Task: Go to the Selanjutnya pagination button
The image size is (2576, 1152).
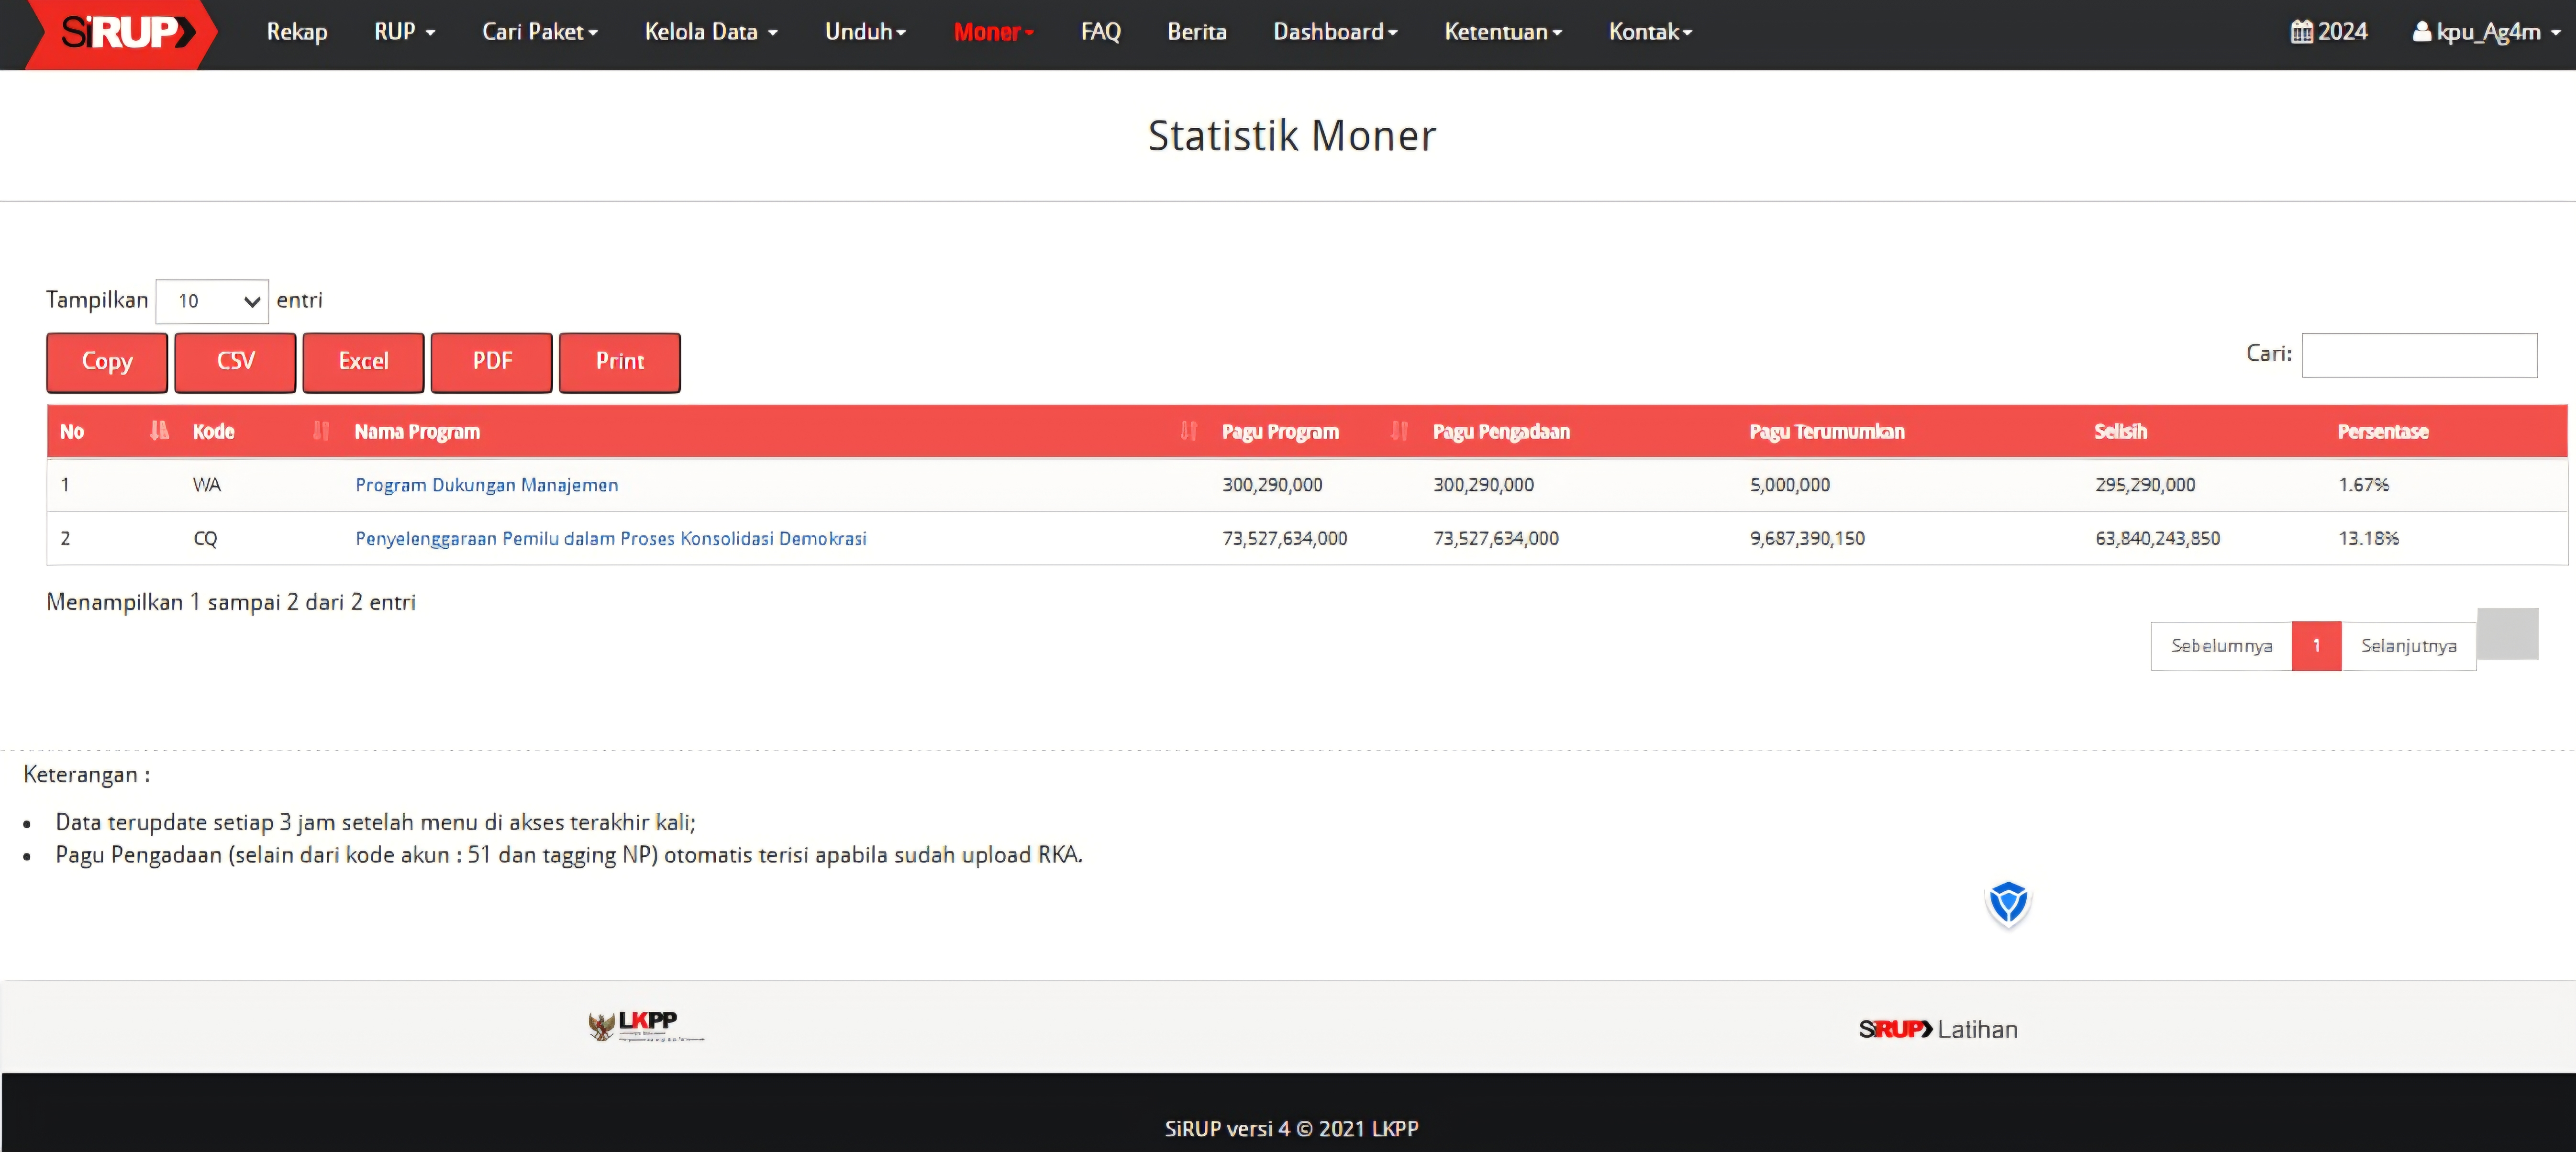Action: click(2407, 646)
